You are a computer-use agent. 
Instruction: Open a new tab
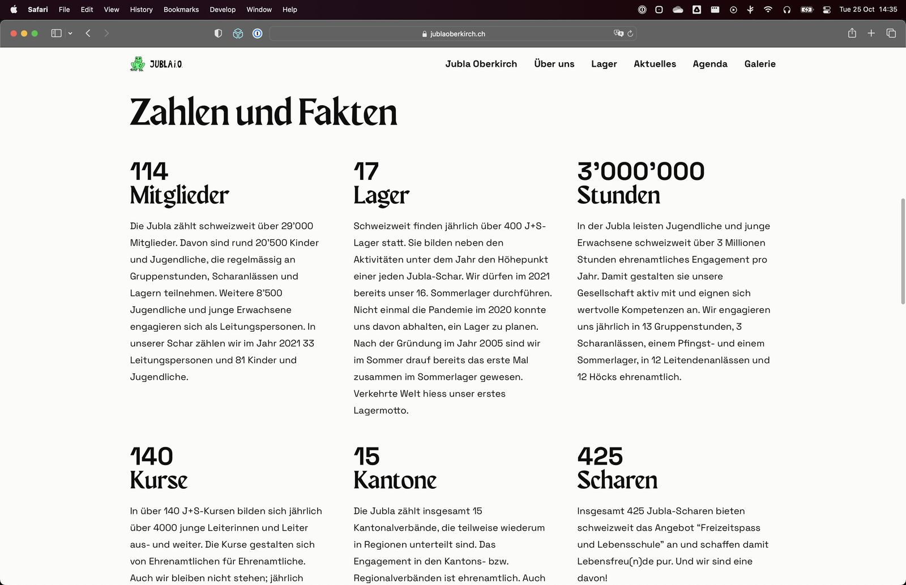(871, 33)
